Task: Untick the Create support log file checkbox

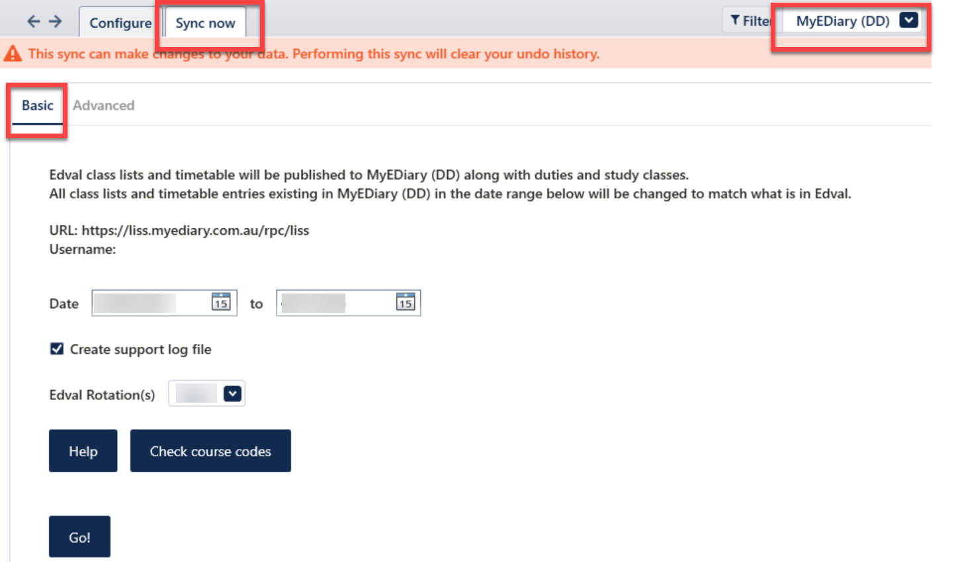Action: (57, 348)
